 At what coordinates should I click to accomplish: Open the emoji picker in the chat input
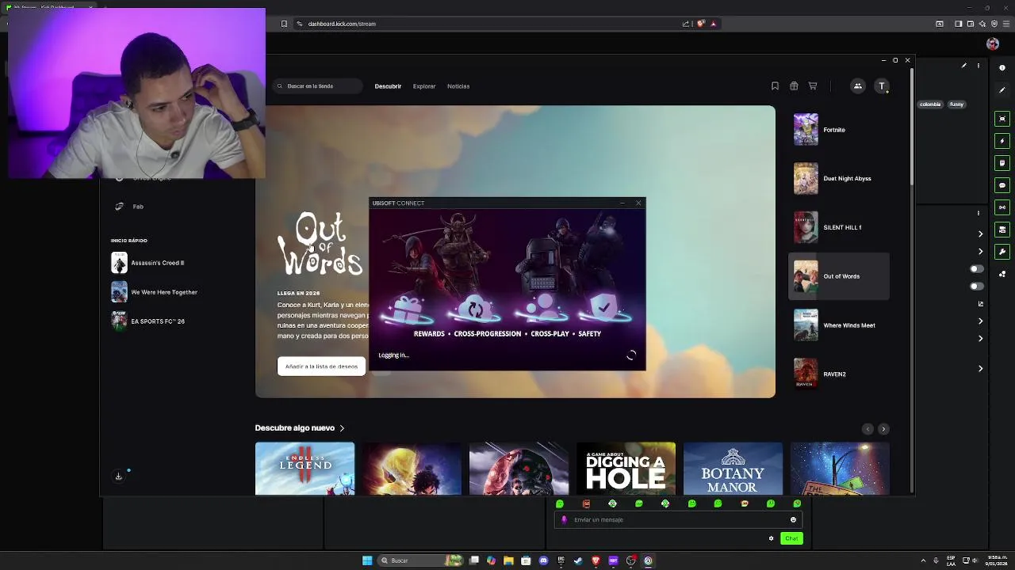pos(793,520)
